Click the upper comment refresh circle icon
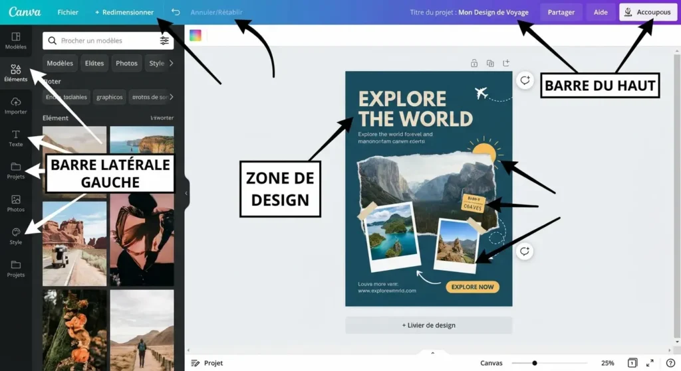The width and height of the screenshot is (681, 371). 525,80
